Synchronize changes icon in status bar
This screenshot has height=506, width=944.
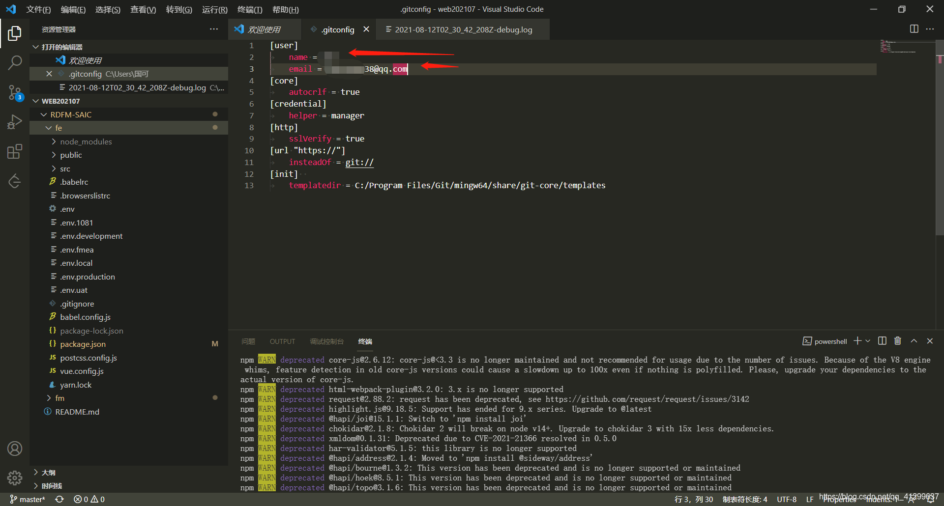(59, 499)
